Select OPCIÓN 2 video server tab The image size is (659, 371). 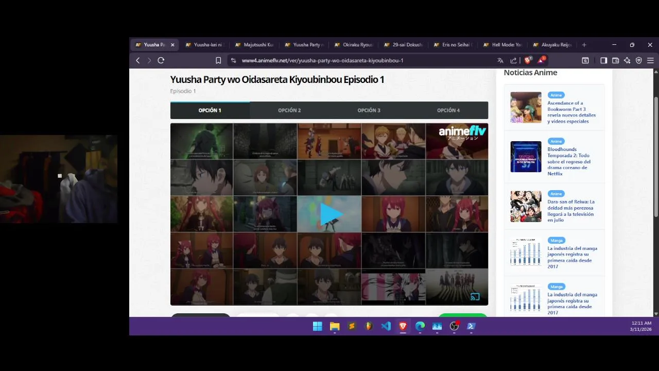point(289,110)
